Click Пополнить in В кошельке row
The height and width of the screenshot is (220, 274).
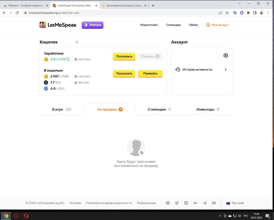124,74
